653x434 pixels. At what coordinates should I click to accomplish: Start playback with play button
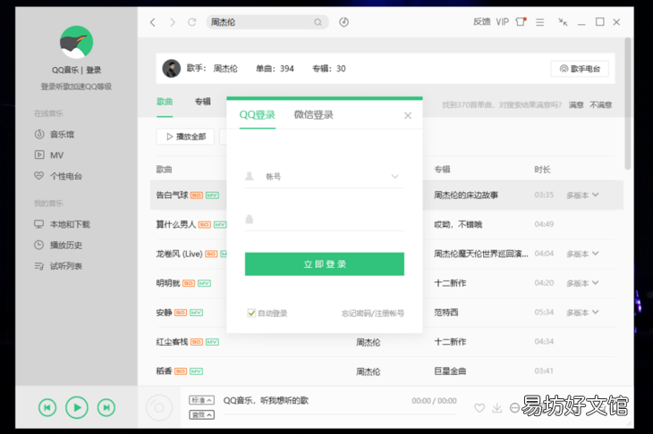coord(77,407)
